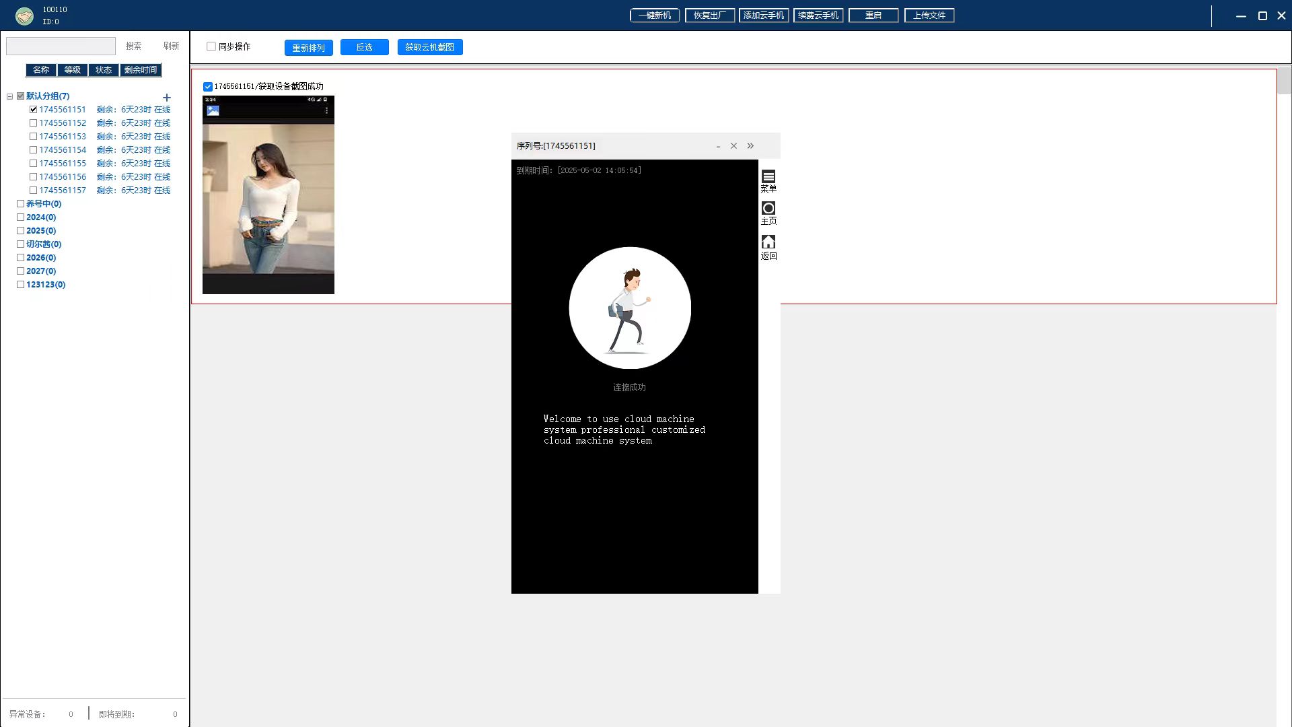Viewport: 1292px width, 727px height.
Task: Click the vertical scrollbar on right side
Action: point(1284,82)
